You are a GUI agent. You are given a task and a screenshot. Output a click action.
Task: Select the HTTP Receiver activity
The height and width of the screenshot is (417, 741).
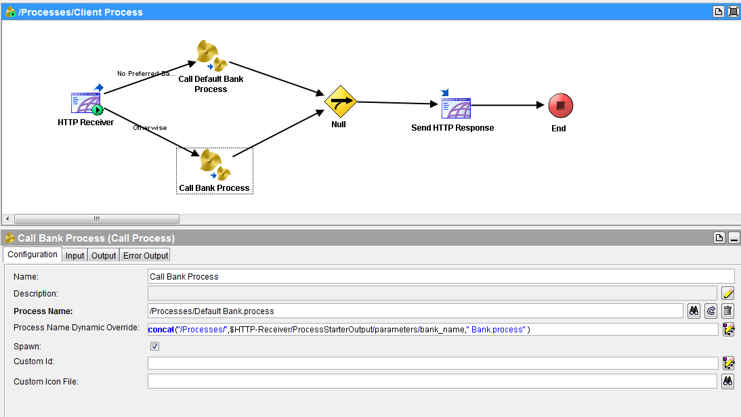tap(87, 103)
